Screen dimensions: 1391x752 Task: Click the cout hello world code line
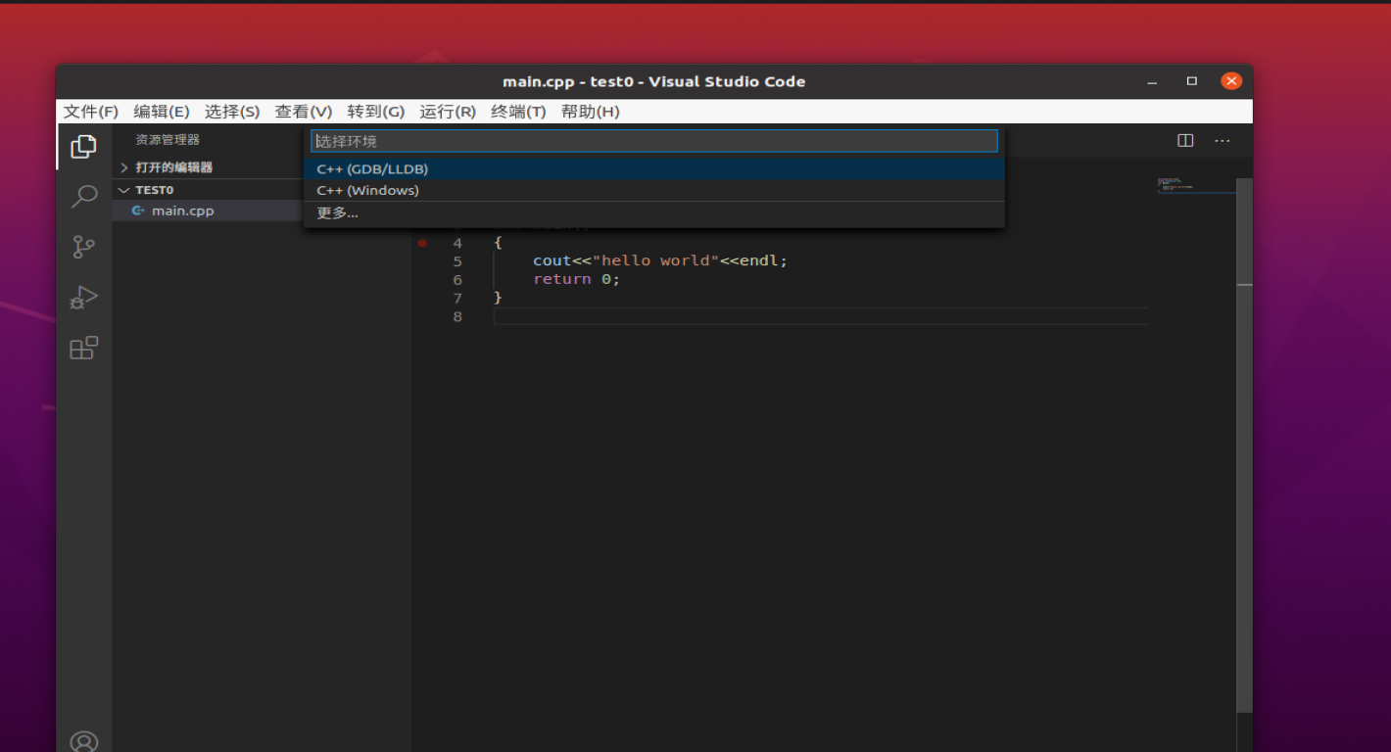pos(660,260)
